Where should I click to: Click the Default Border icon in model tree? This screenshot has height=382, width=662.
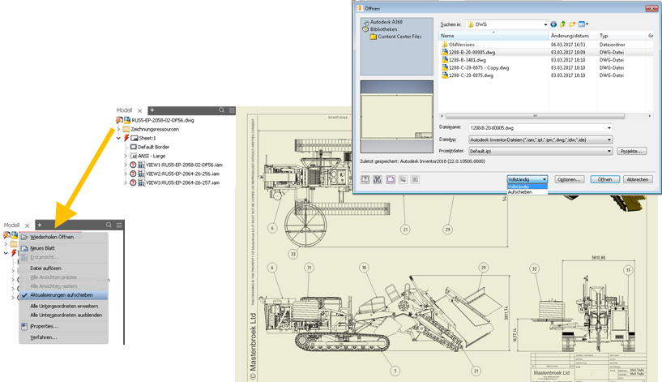[134, 147]
